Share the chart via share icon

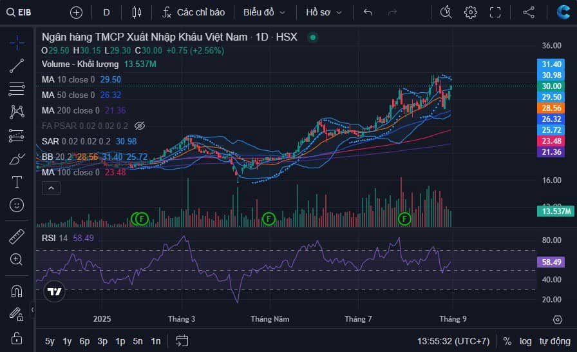click(x=529, y=12)
